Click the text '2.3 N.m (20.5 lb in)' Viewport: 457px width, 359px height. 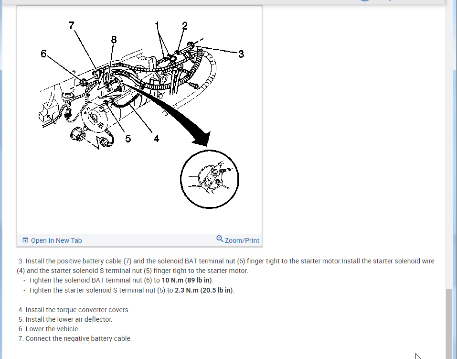204,290
